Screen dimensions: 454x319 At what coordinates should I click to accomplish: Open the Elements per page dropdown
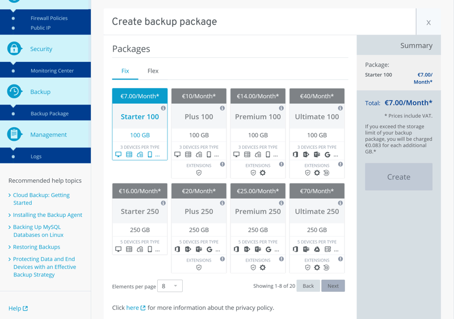(x=170, y=286)
